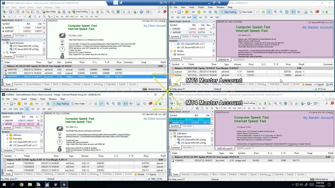Open VPS cloud icon in Darwinex toolbar
The width and height of the screenshot is (335, 188).
click(210, 12)
